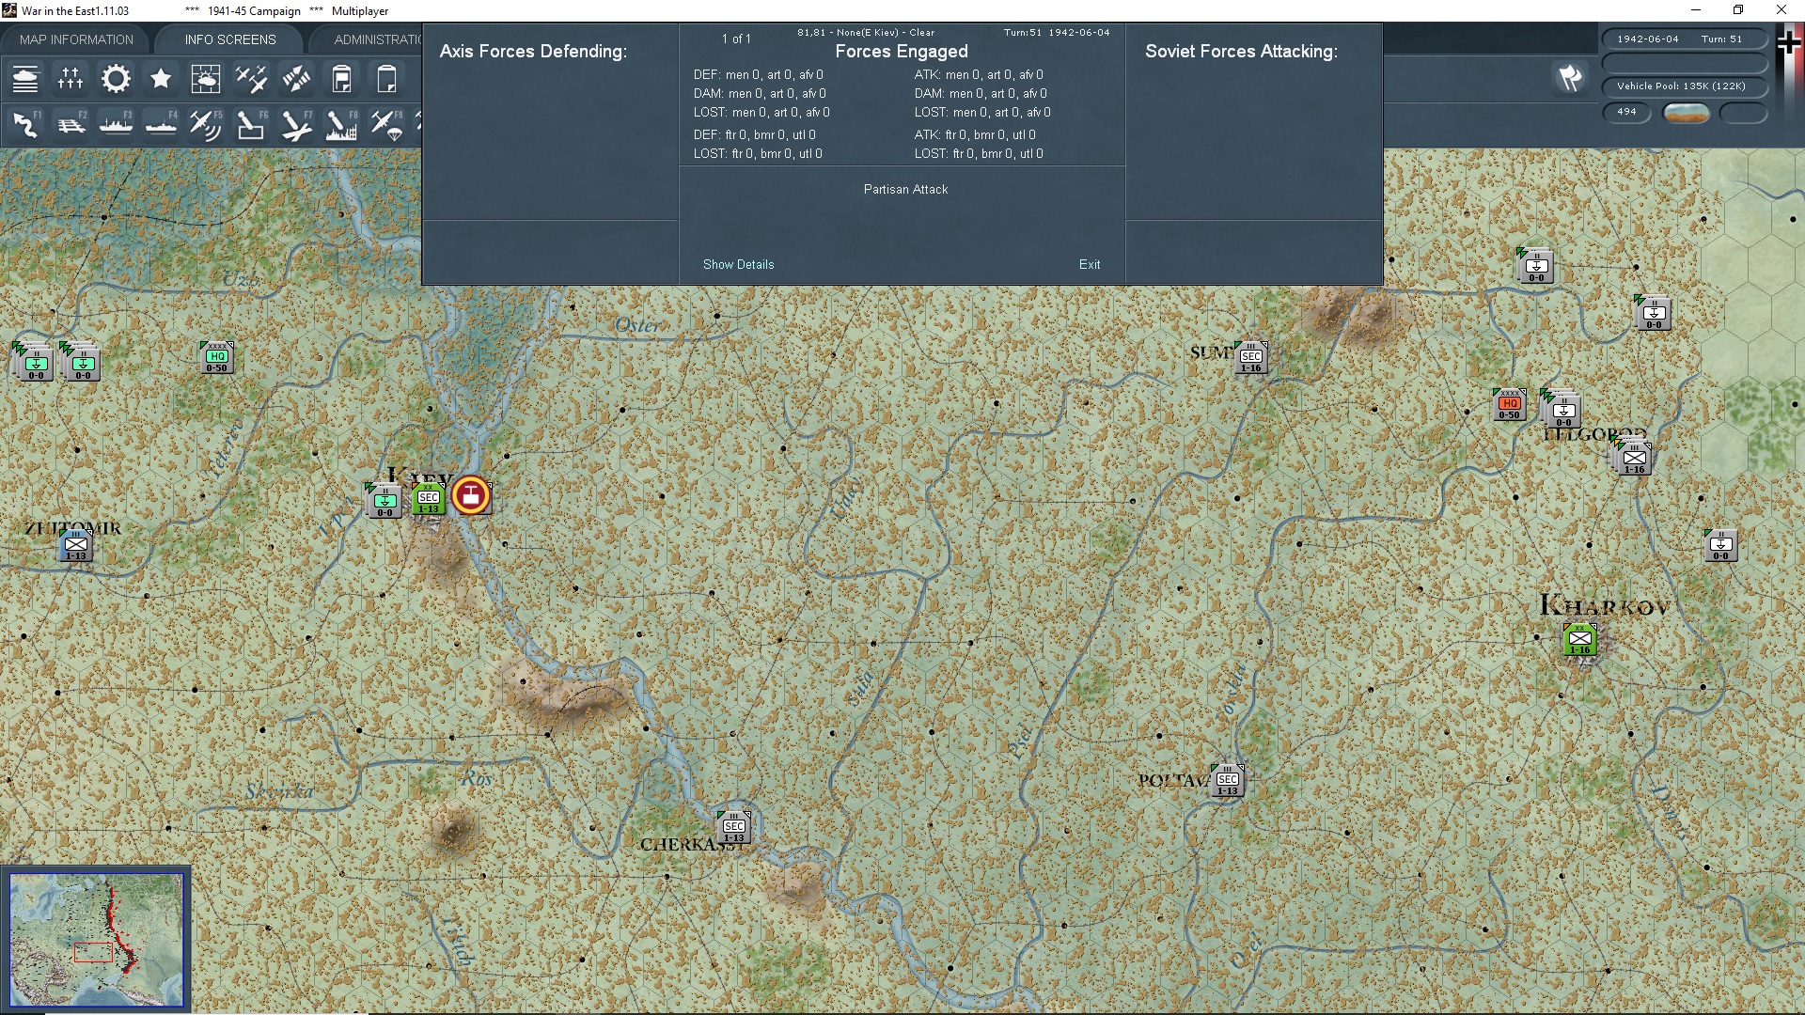The image size is (1805, 1015).
Task: Select the partisan attack marker near Kiev
Action: 471,495
